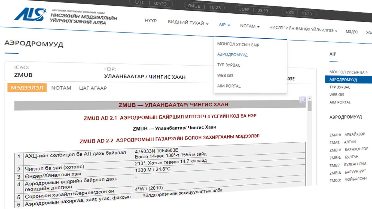Screen dimensions: 372x209
Task: Select МОНГОЛ УЛСЫН EAIP in dropdown list
Action: click(238, 44)
